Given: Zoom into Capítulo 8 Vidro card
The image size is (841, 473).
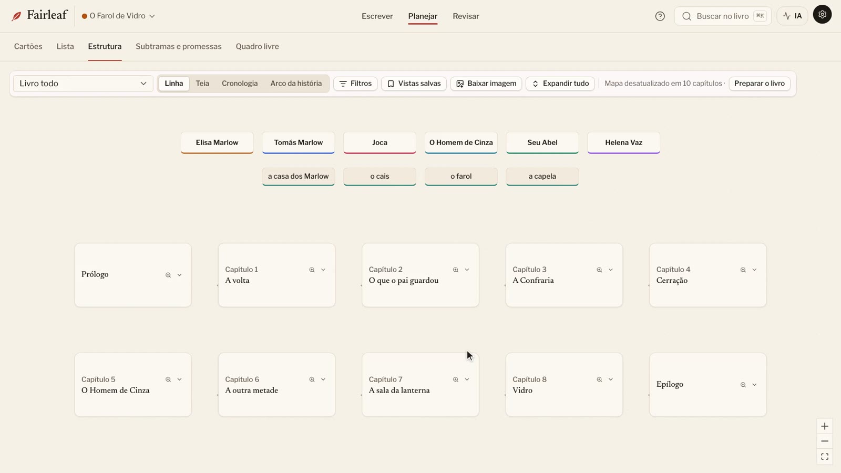Looking at the screenshot, I should (599, 379).
